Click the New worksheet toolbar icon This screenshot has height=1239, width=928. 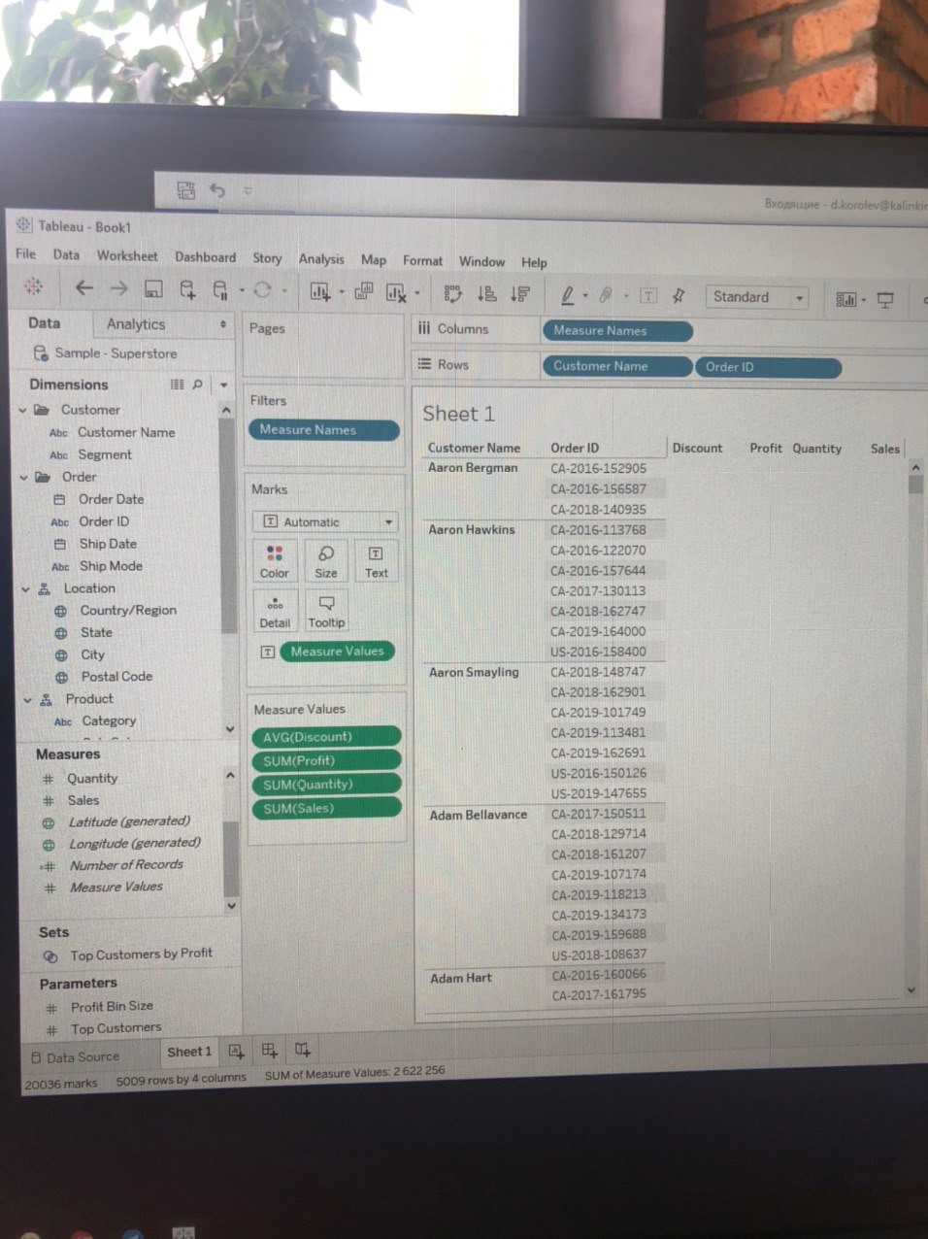[319, 290]
